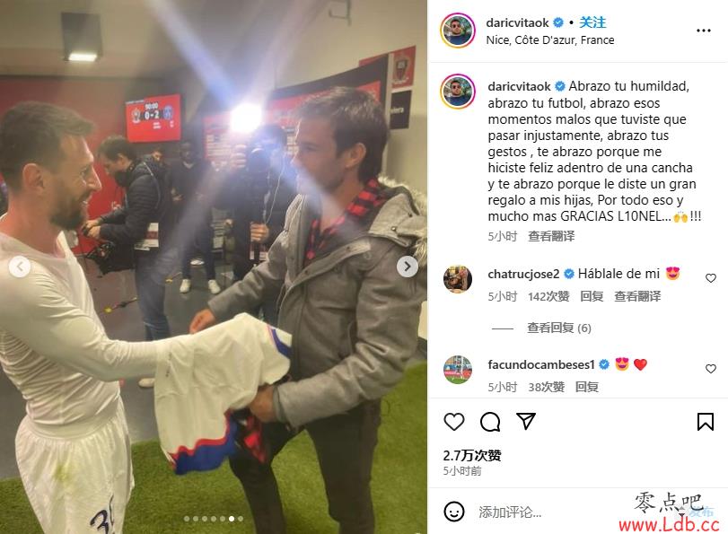Viewport: 728px width, 534px height.
Task: Like facundocambeses1's comment heart
Action: pyautogui.click(x=710, y=369)
